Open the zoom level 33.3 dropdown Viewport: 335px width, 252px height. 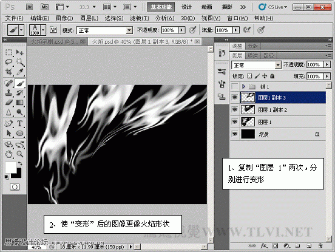[x=94, y=7]
